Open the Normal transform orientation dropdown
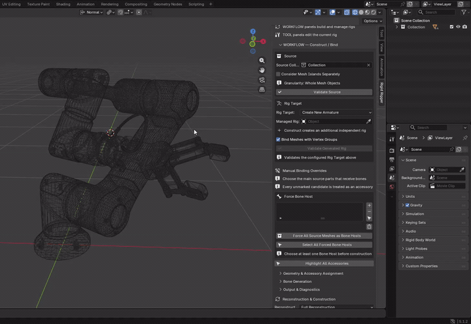471x324 pixels. point(91,12)
